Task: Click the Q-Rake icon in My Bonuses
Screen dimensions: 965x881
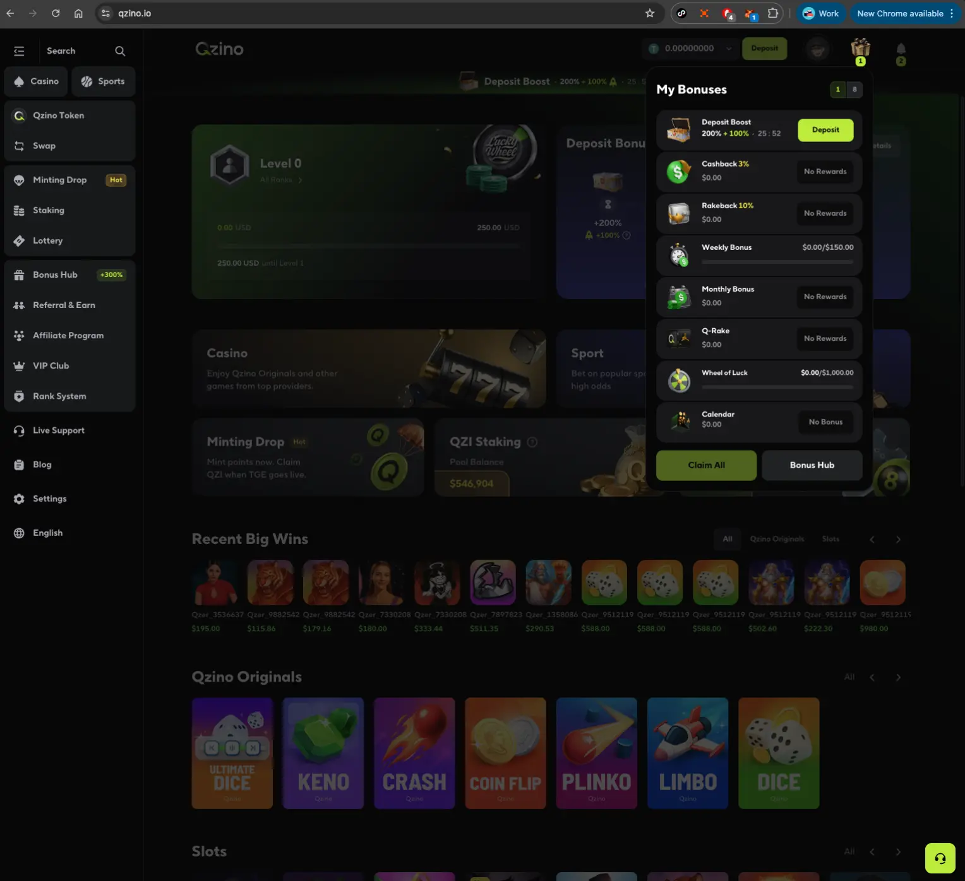Action: pyautogui.click(x=679, y=338)
